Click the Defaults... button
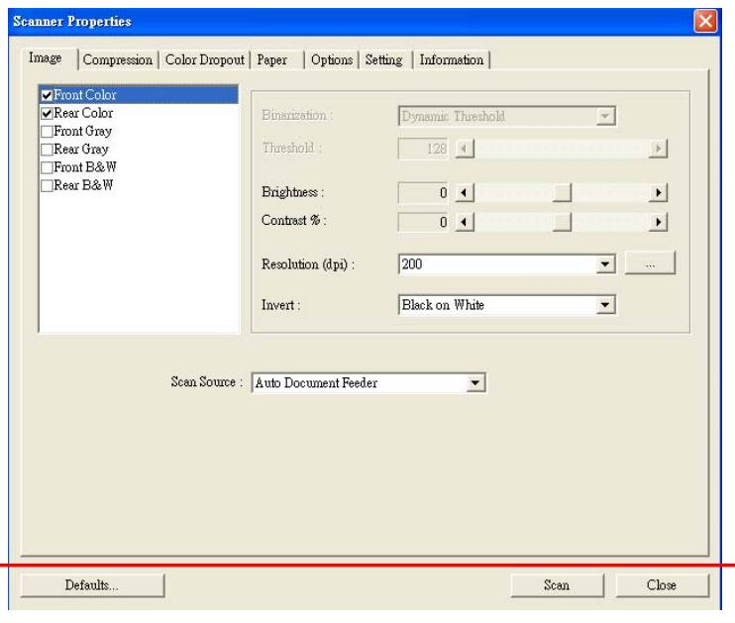Screen dimensions: 735x623 click(x=92, y=585)
